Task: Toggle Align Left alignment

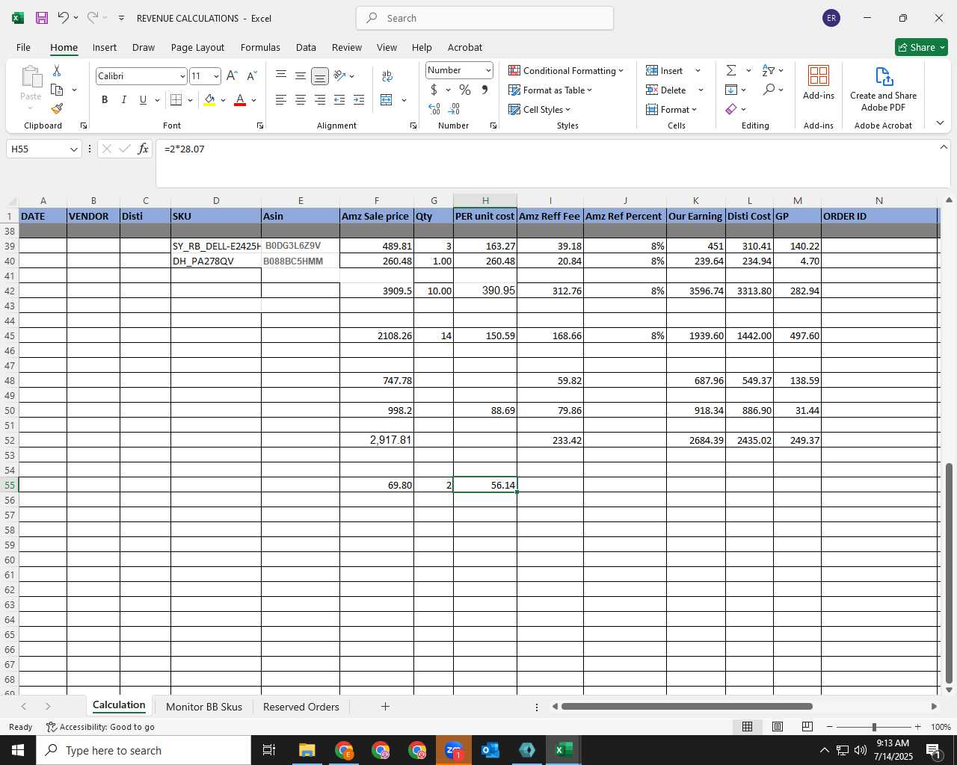Action: coord(280,99)
